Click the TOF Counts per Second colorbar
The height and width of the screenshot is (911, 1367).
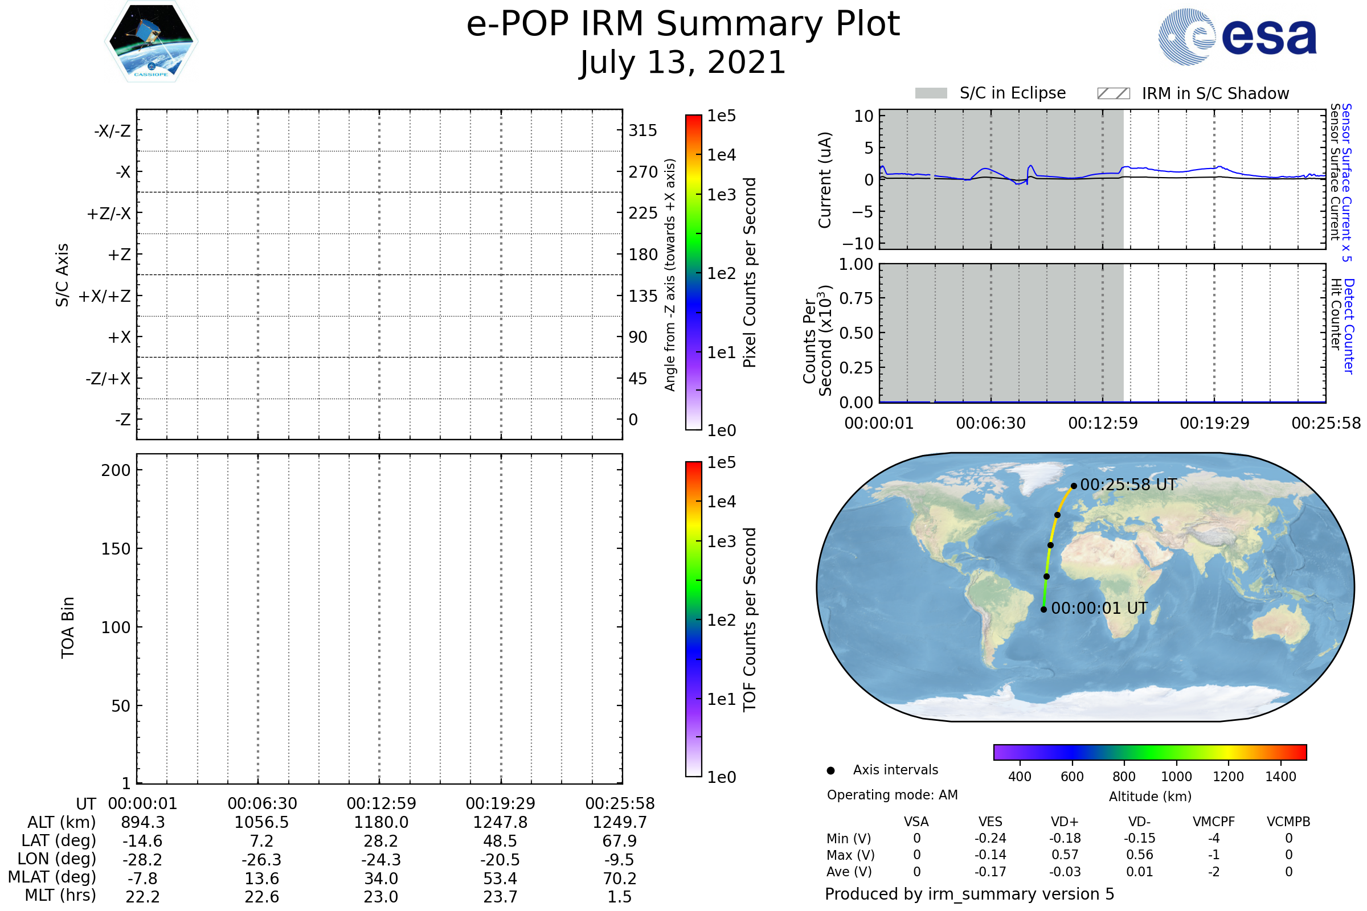point(693,619)
